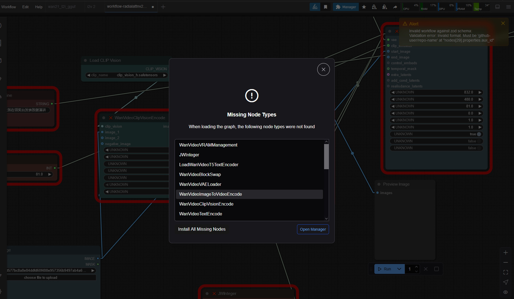Screen dimensions: 514x299
Task: Click the Manager button
Action: point(346,7)
